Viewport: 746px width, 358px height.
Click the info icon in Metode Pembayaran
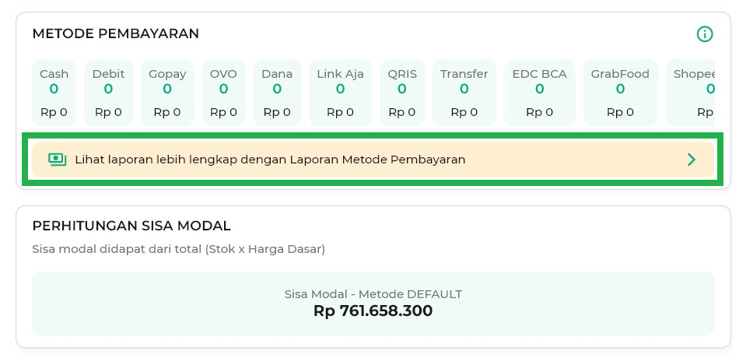click(704, 34)
